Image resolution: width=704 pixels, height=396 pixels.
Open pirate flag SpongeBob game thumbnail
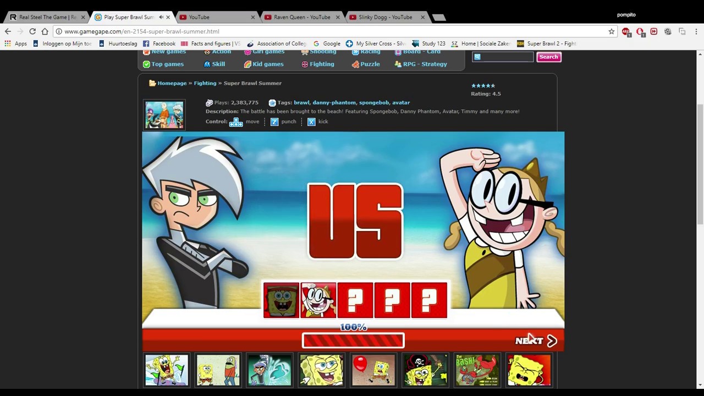click(x=425, y=370)
